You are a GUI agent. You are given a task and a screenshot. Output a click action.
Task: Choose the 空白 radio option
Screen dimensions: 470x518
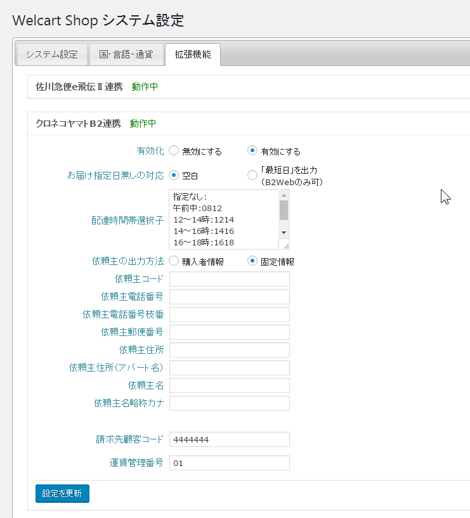174,175
